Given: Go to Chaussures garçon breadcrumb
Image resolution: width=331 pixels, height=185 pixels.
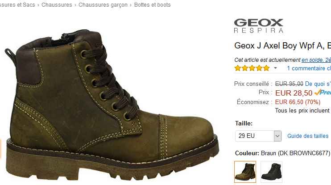Looking at the screenshot, I should [x=103, y=4].
